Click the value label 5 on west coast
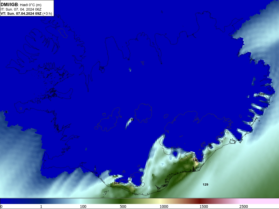The image size is (279, 209). [x=6, y=112]
